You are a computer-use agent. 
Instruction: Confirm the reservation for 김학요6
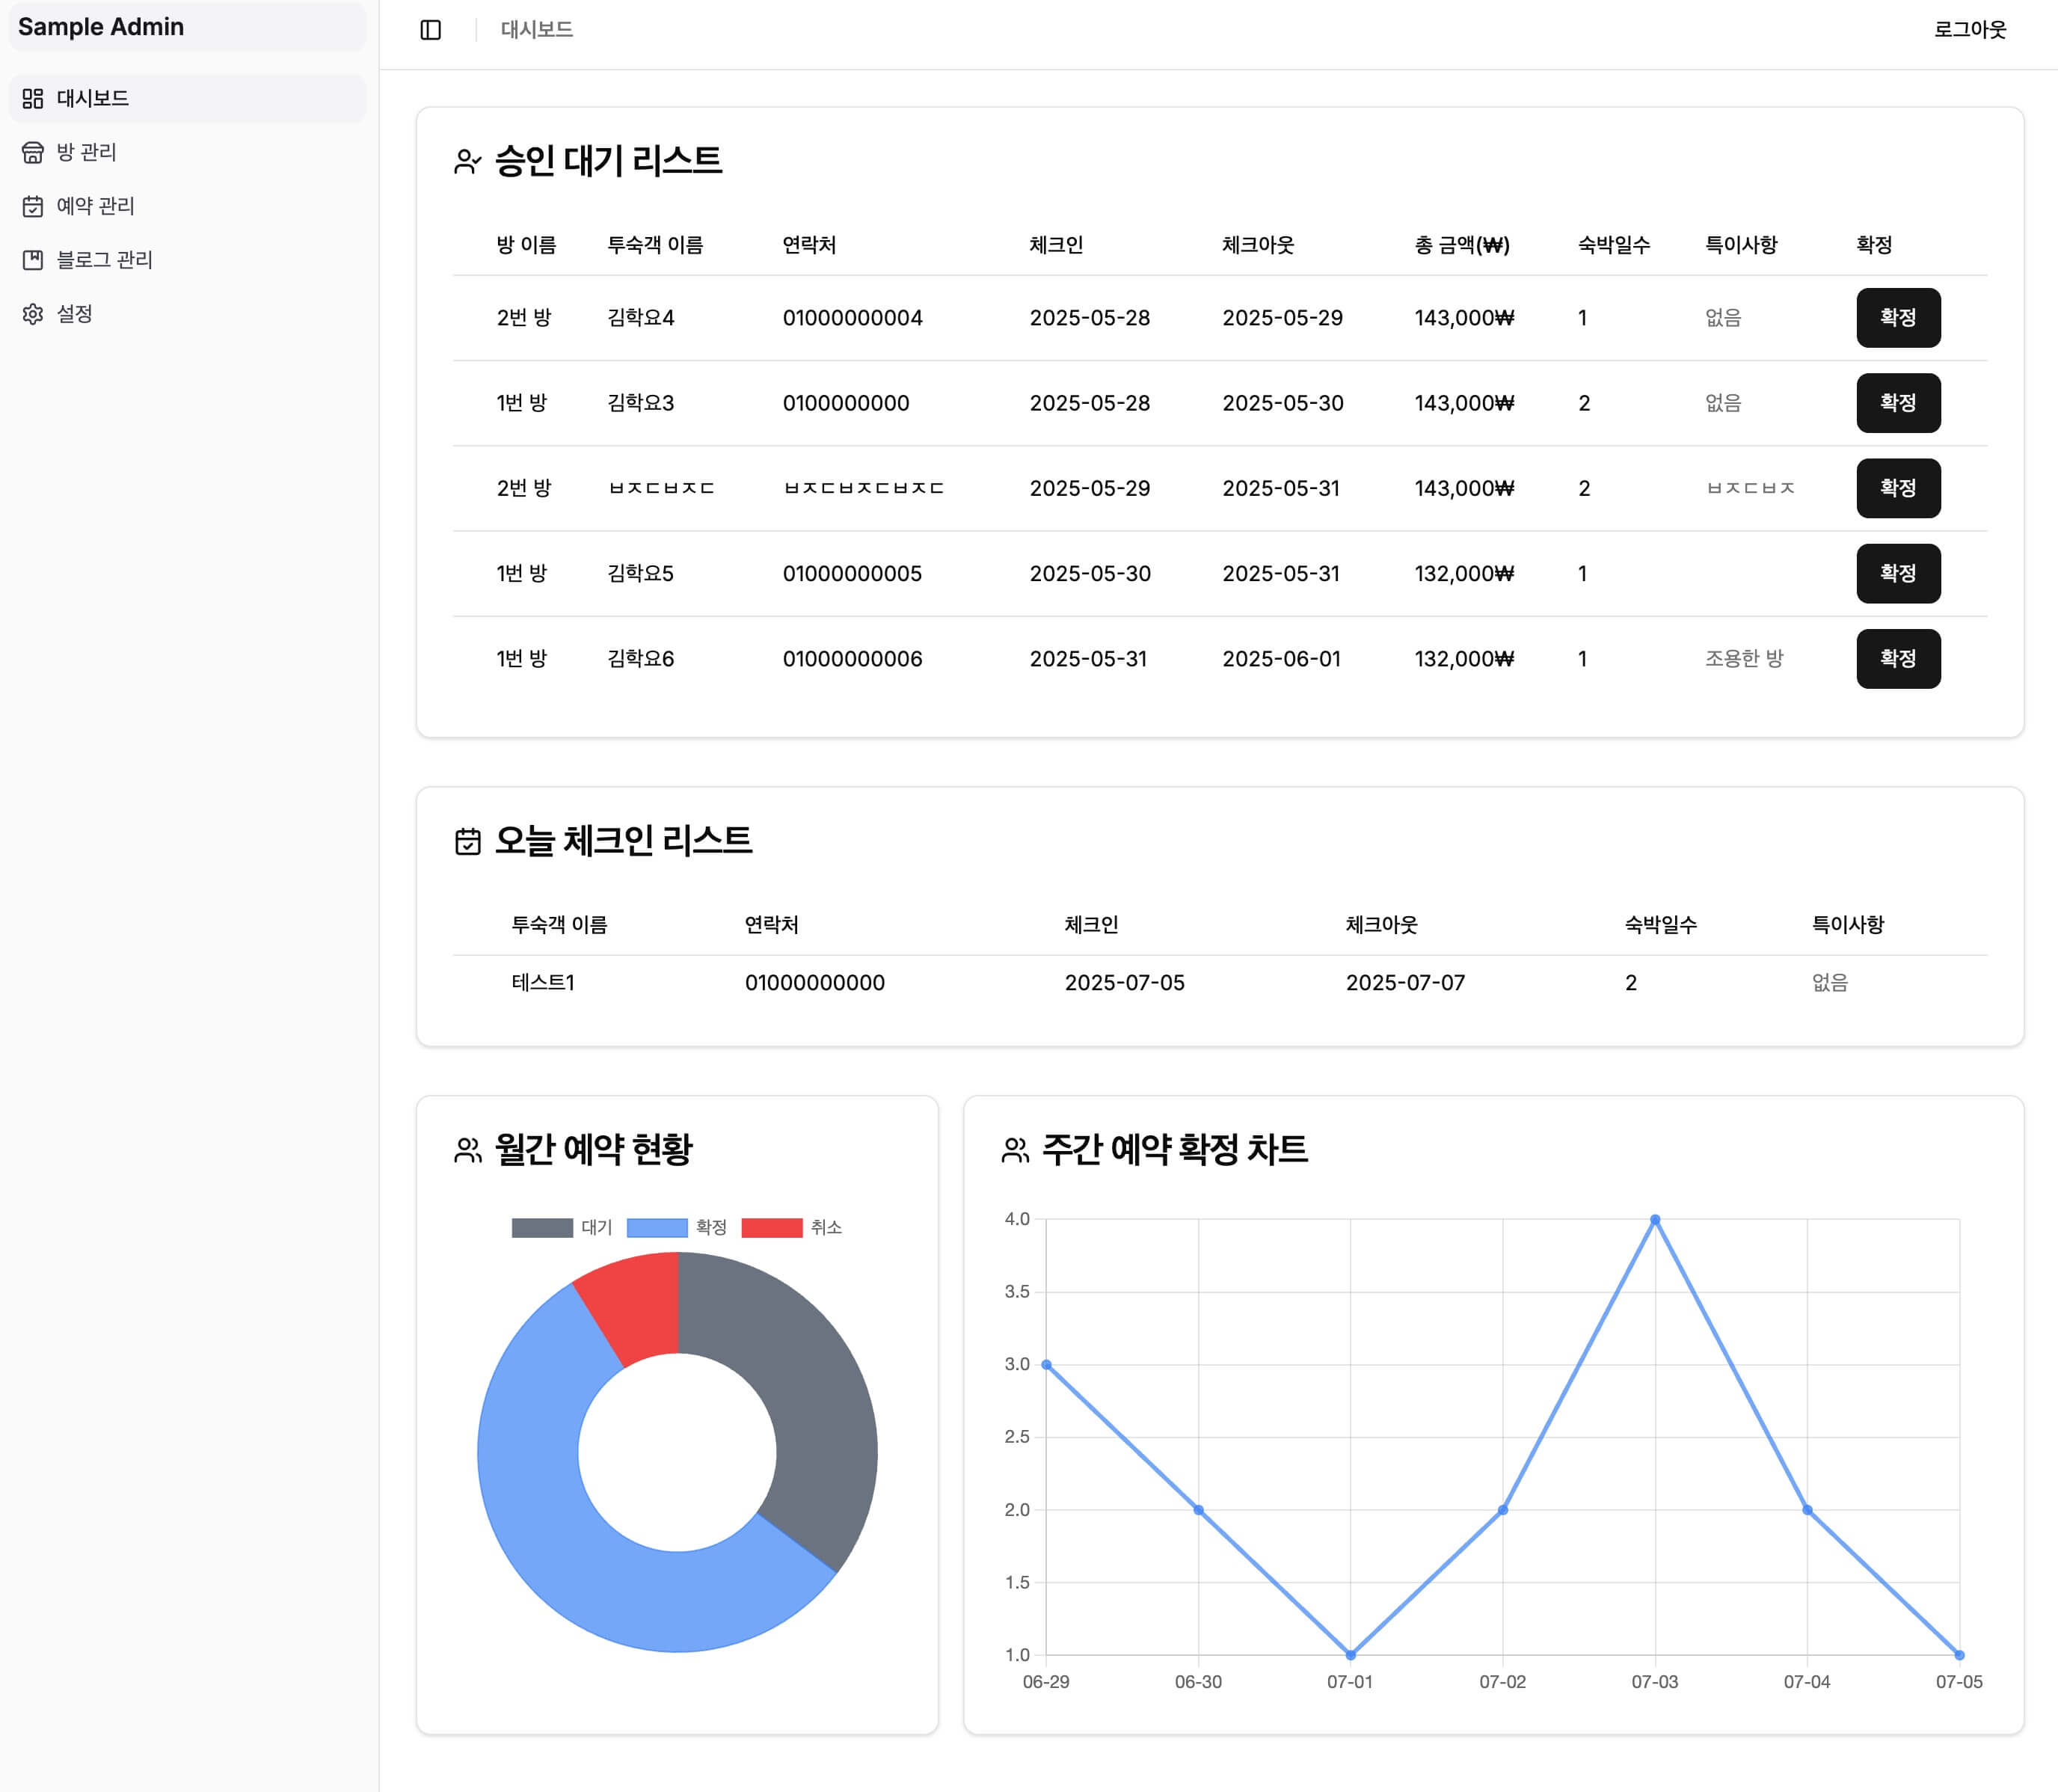[1898, 659]
